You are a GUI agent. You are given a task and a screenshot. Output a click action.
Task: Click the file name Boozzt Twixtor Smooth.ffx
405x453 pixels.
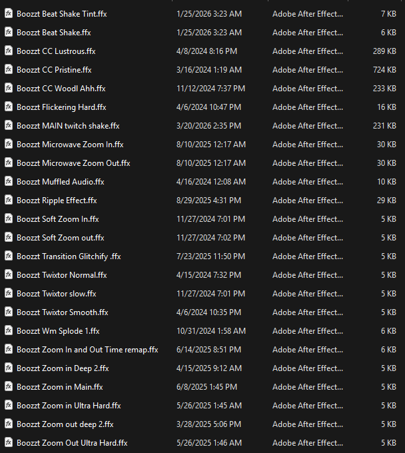tap(63, 312)
